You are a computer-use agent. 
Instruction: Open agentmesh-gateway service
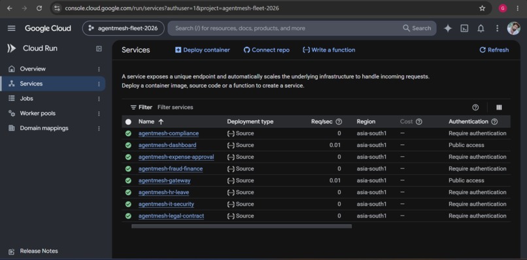[x=164, y=180]
